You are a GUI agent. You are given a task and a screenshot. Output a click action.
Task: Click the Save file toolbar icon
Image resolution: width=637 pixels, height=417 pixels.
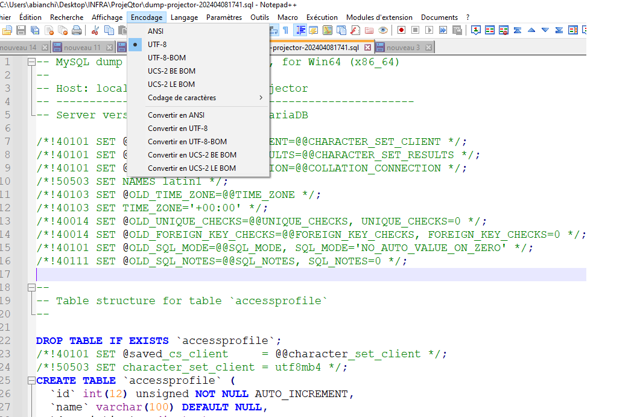tap(21, 30)
